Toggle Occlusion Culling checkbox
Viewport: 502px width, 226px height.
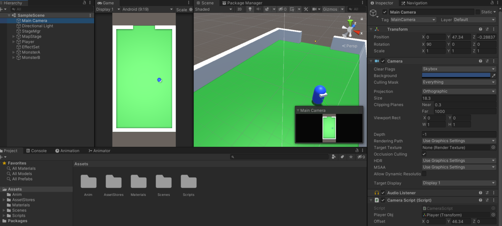coord(424,154)
